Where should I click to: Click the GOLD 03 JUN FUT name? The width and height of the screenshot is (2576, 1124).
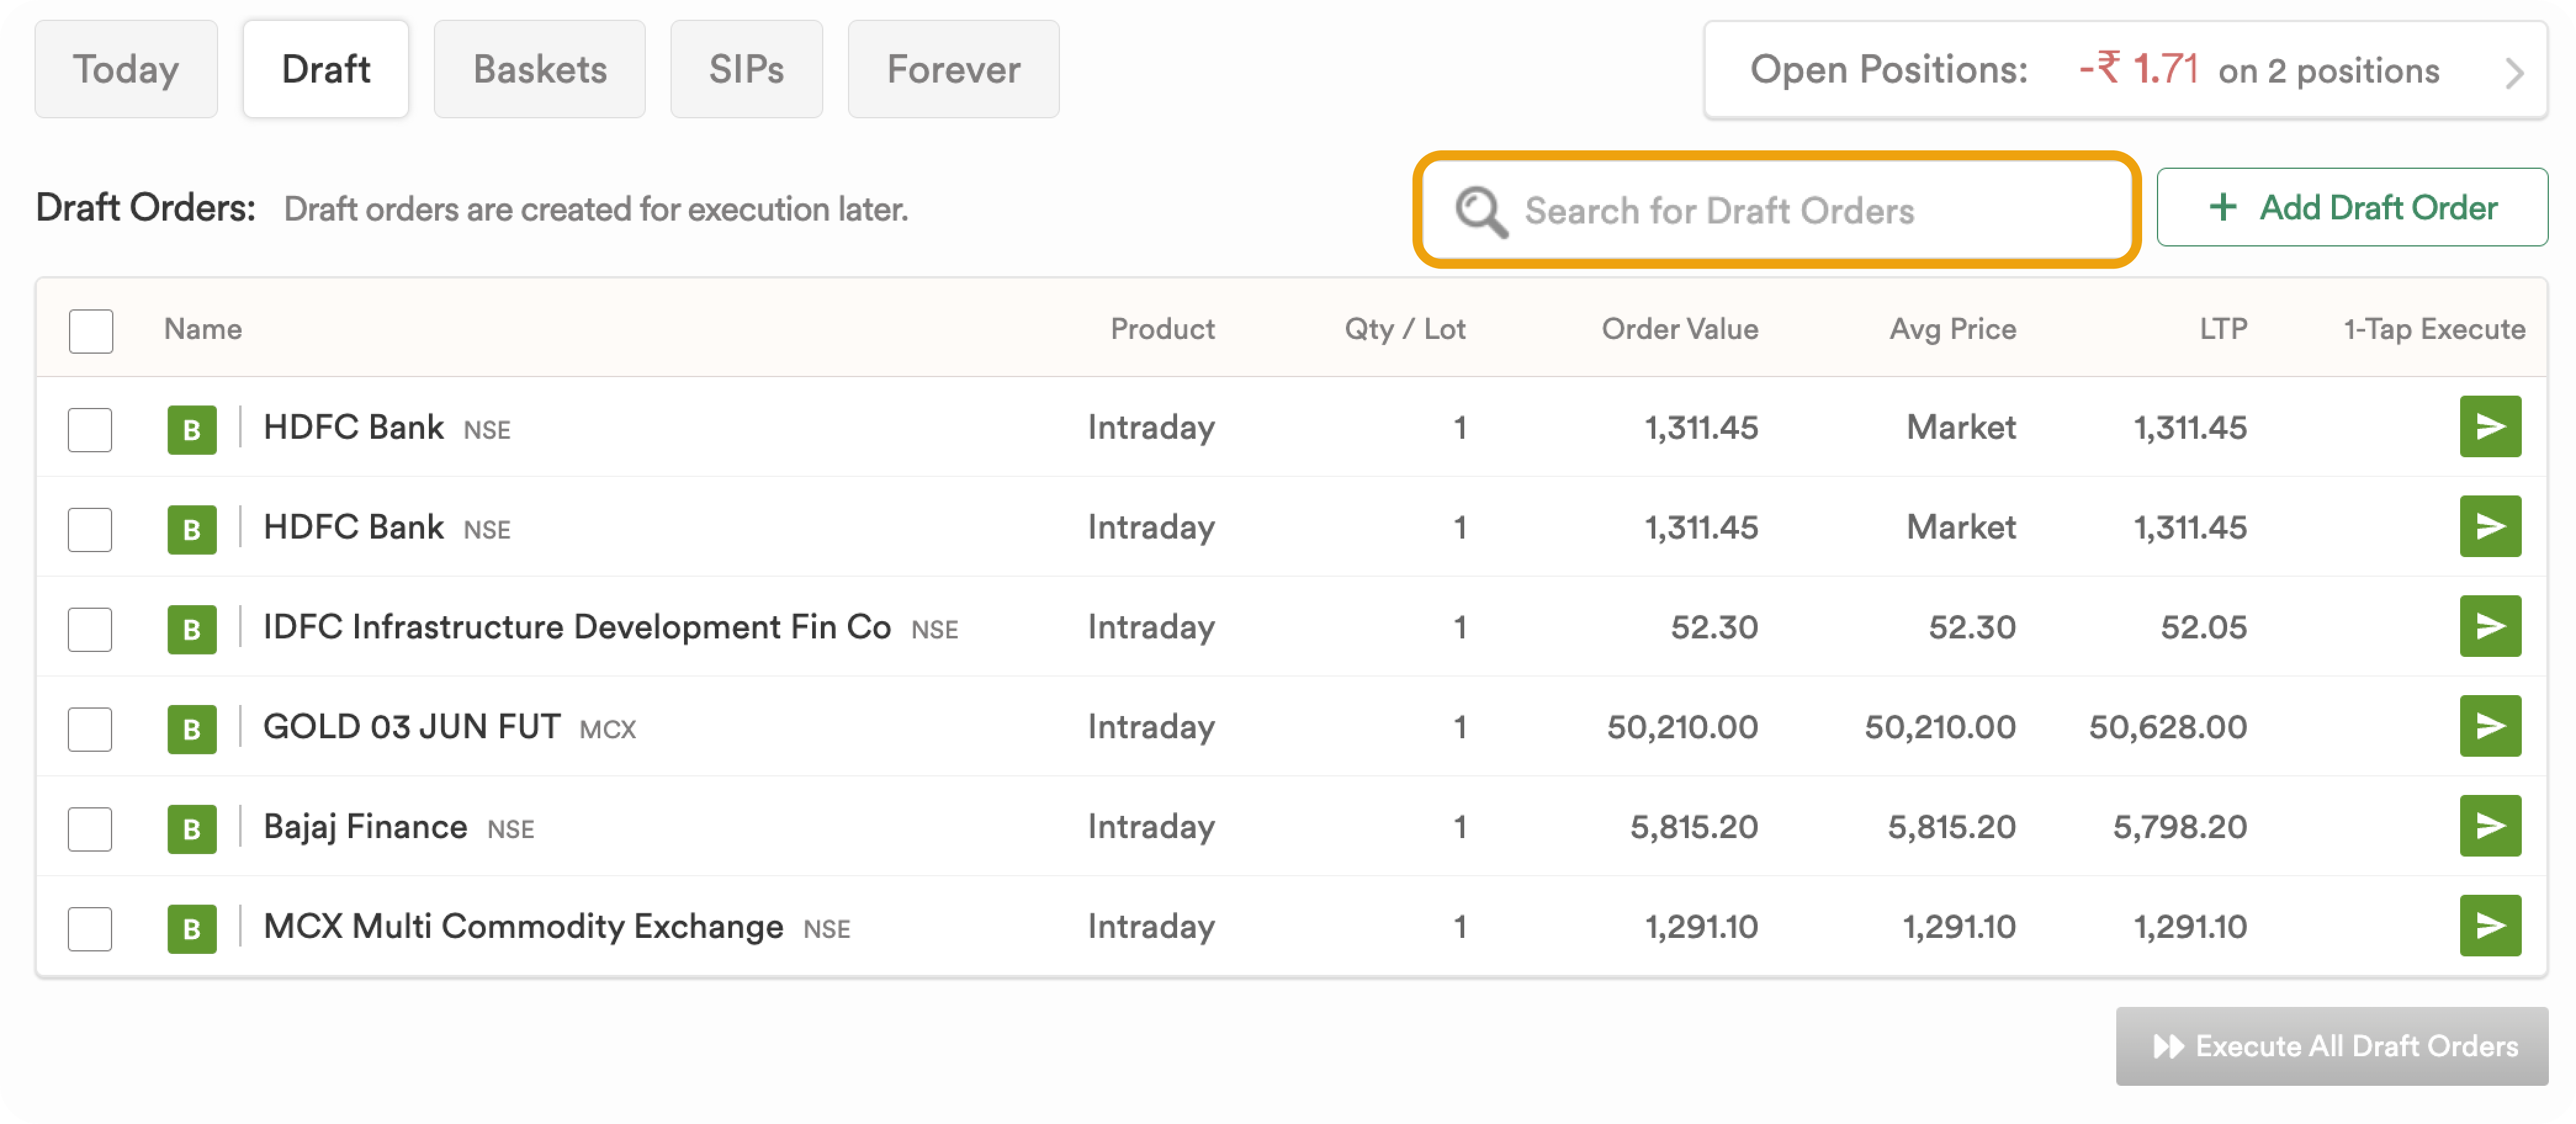[412, 727]
